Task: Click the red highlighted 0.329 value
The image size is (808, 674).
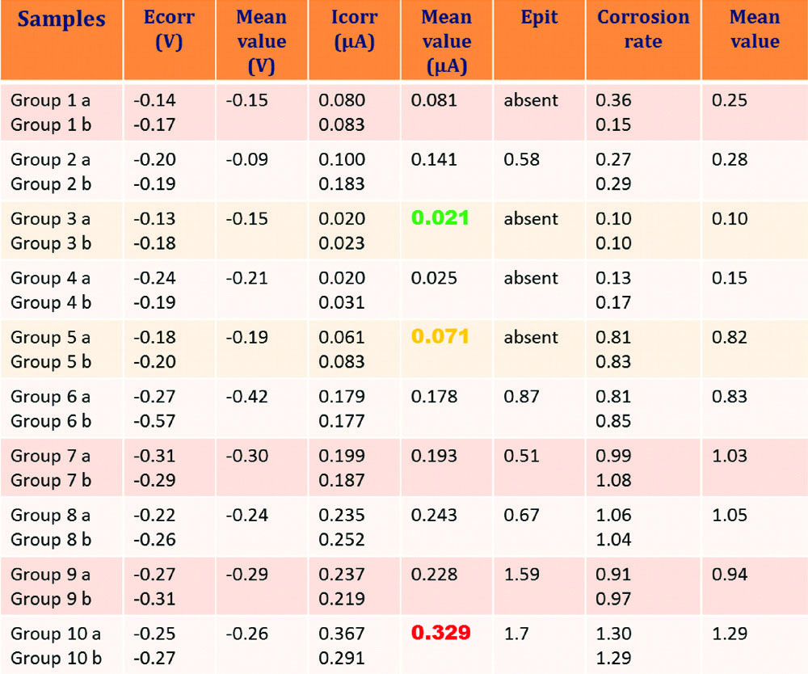Action: 440,633
